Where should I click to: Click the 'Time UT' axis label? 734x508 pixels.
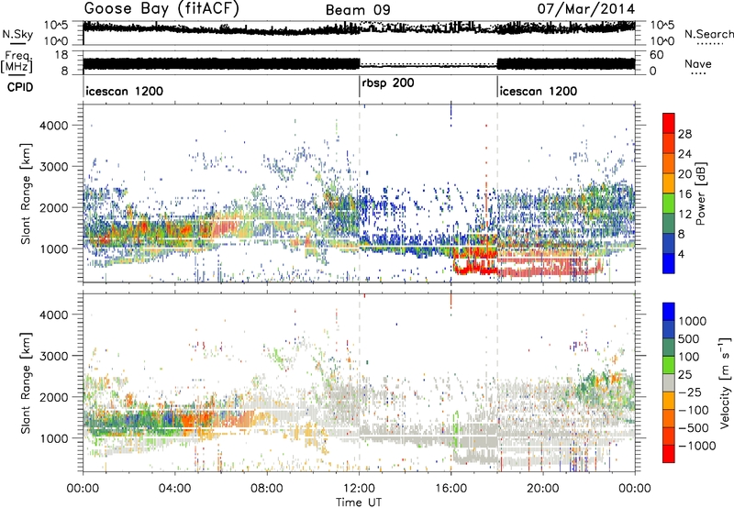coord(359,502)
